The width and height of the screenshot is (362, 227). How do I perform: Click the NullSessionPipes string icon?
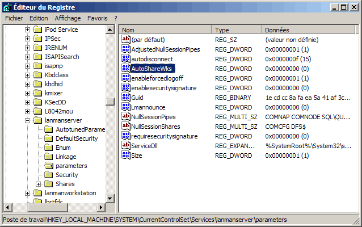126,116
